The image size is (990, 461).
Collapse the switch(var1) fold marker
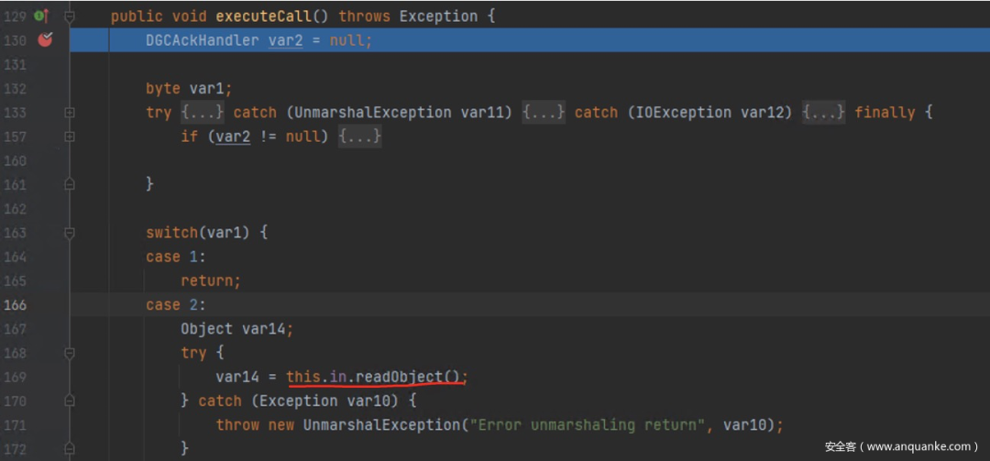tap(70, 233)
